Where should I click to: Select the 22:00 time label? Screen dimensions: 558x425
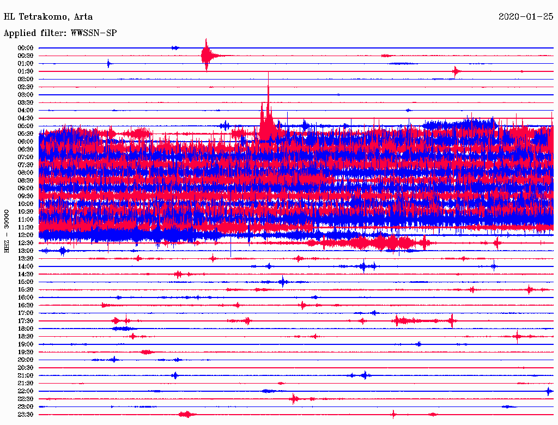[26, 391]
